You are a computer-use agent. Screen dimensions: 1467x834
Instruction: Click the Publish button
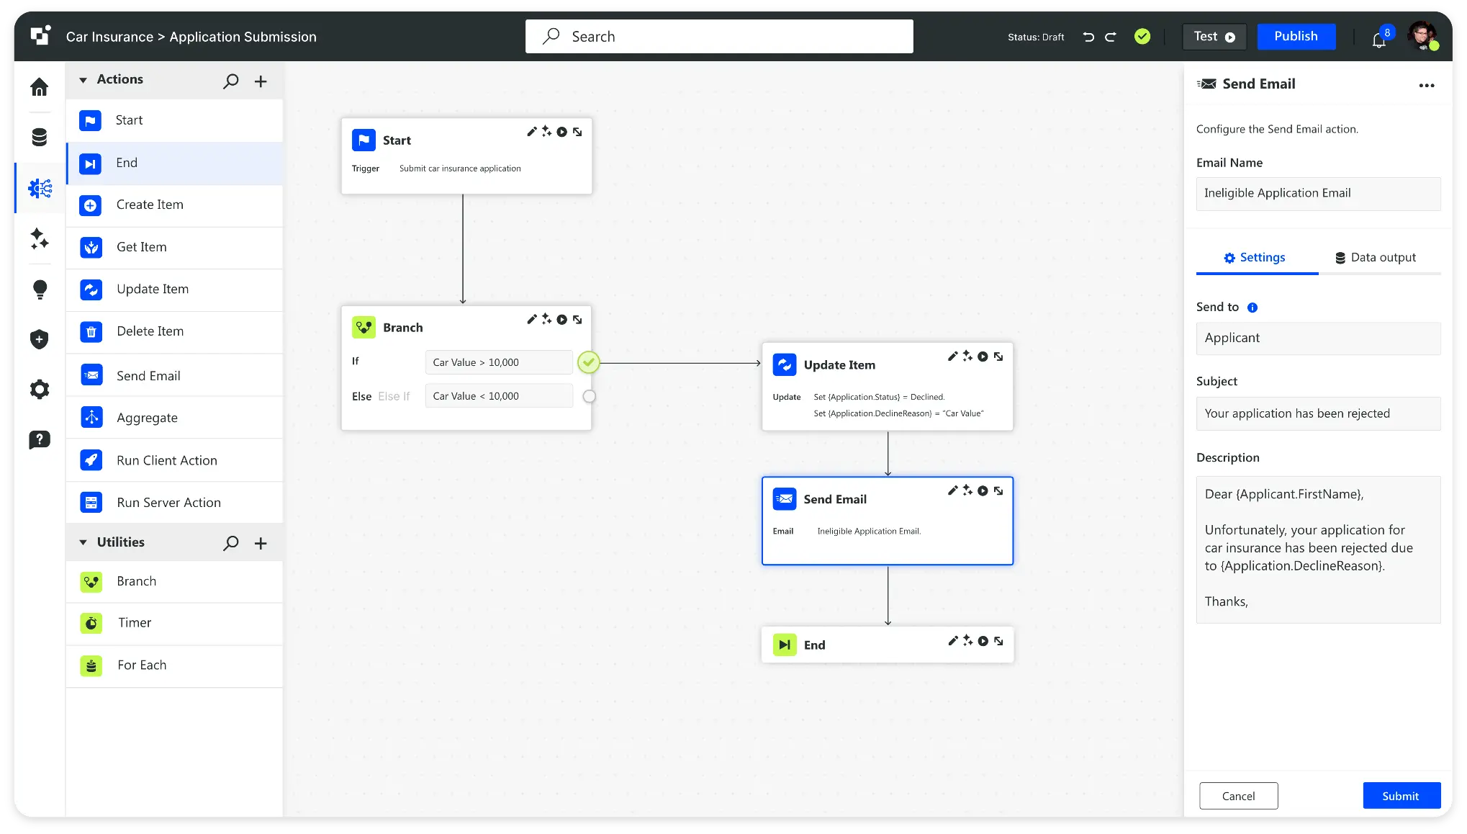tap(1296, 37)
